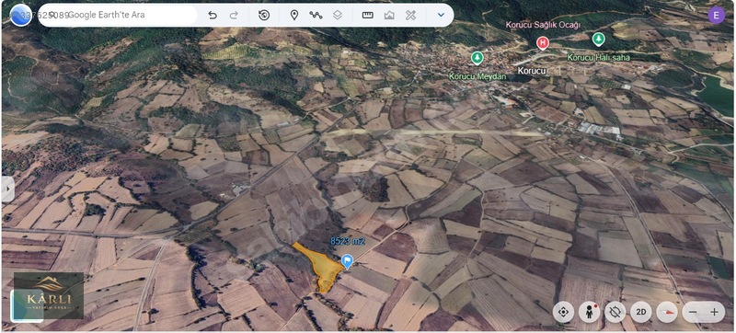The image size is (736, 333).
Task: Expand the toolbar dropdown chevron
Action: click(x=441, y=15)
